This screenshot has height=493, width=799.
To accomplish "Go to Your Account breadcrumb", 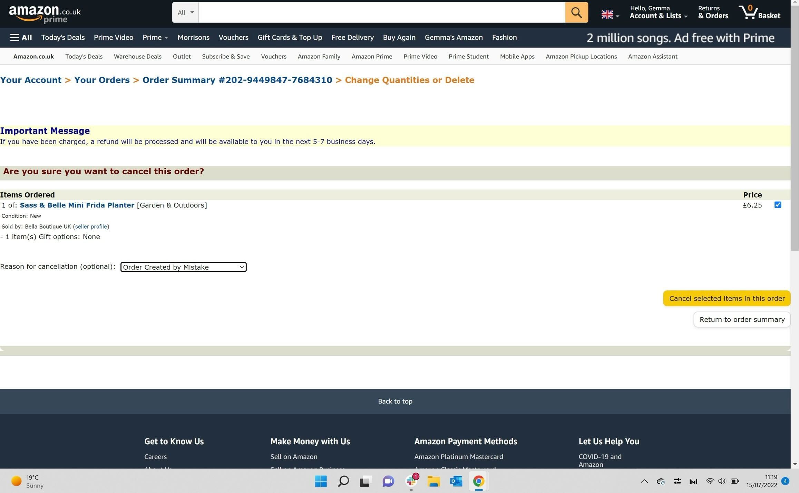I will coord(31,80).
